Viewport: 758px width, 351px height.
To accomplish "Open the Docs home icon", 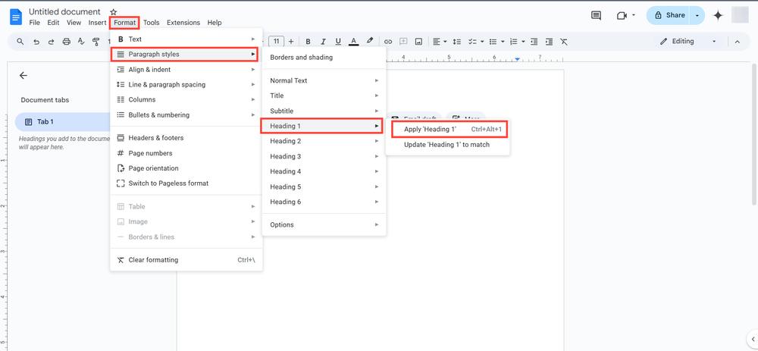I will click(x=16, y=17).
